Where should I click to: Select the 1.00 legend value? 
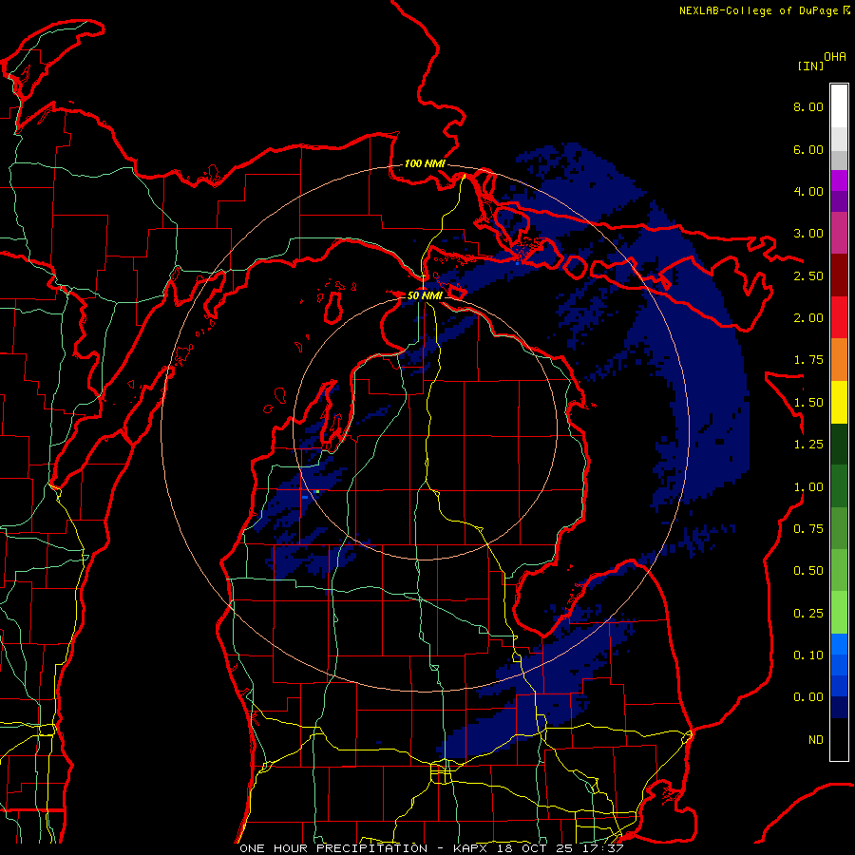(808, 487)
